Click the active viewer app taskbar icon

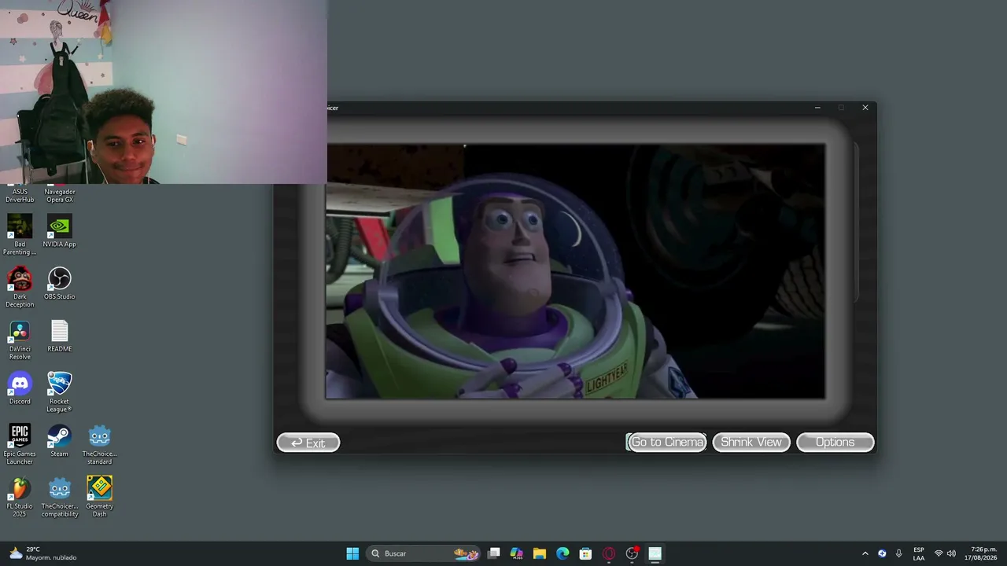pos(655,553)
